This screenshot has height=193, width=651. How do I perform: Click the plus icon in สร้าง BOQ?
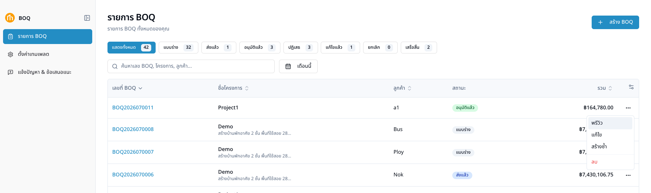pyautogui.click(x=600, y=22)
